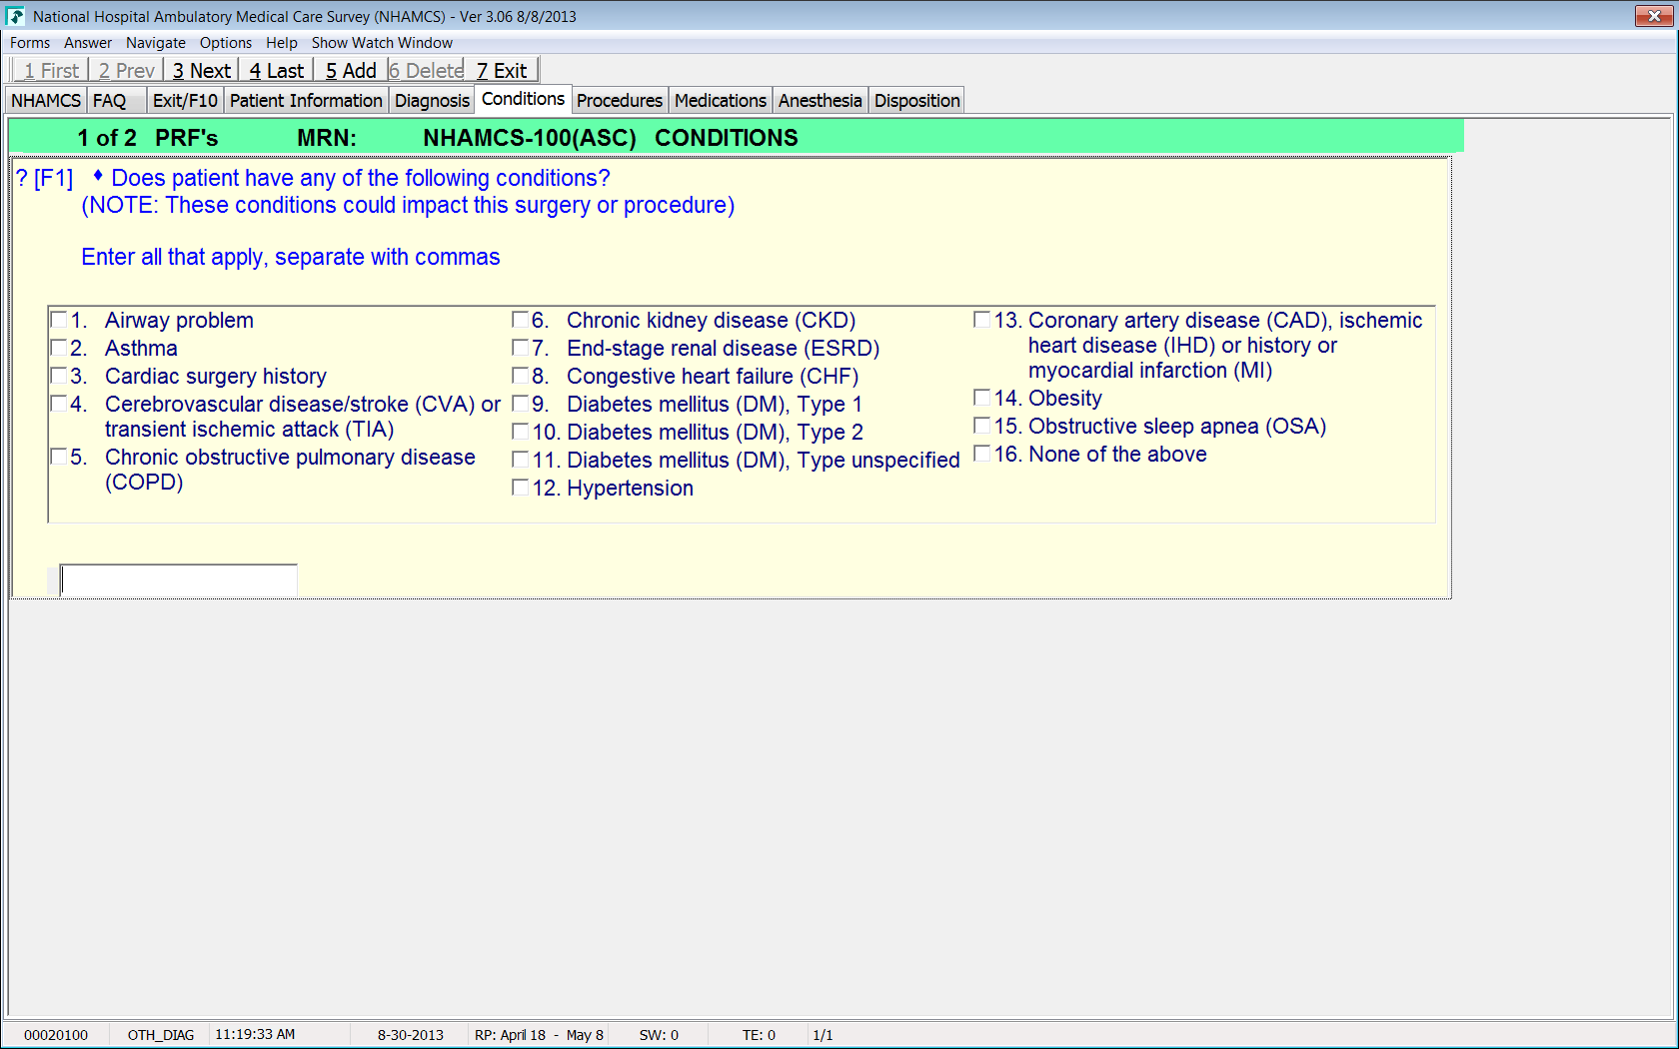This screenshot has width=1679, height=1049.
Task: Click OTH_DIAG in the status bar
Action: tap(161, 1035)
